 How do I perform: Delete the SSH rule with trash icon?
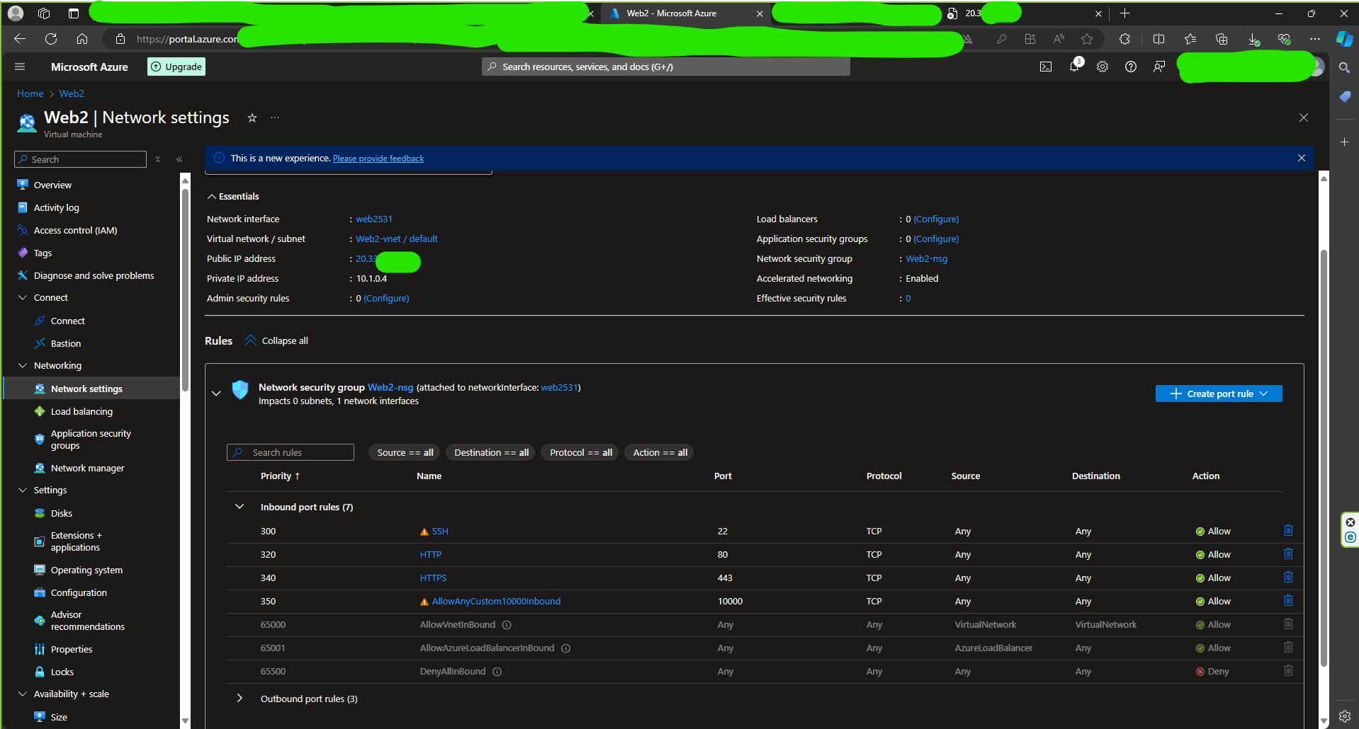click(x=1288, y=531)
